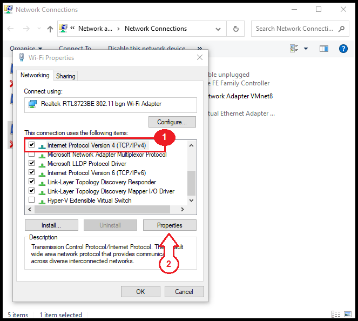Enable Microsoft Network Adapter Multiplexor Protocol checkbox

point(31,155)
